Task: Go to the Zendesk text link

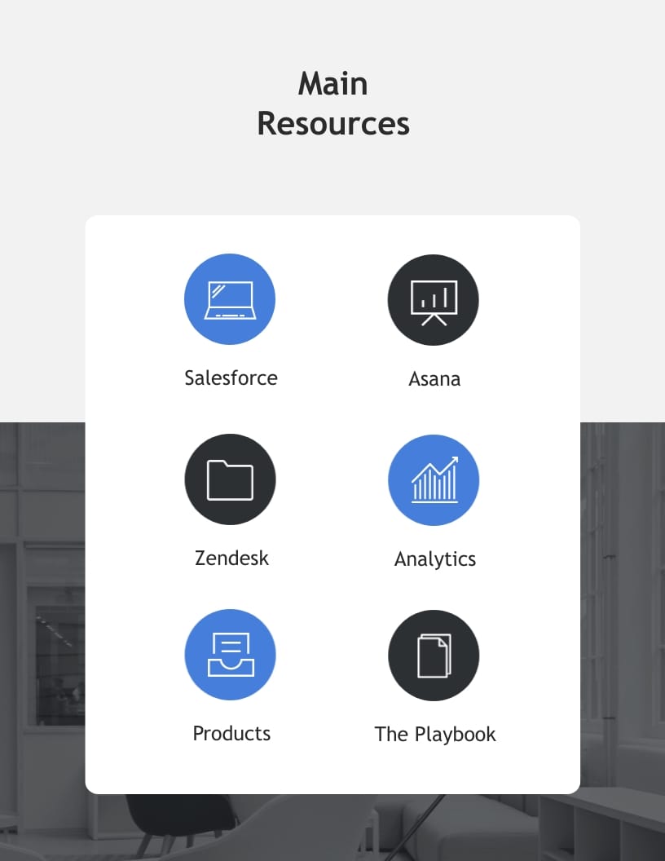Action: (231, 558)
